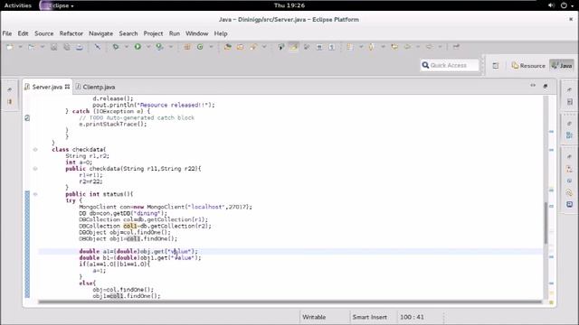This screenshot has width=579, height=325.
Task: Click the Writable status bar entry
Action: pyautogui.click(x=314, y=317)
